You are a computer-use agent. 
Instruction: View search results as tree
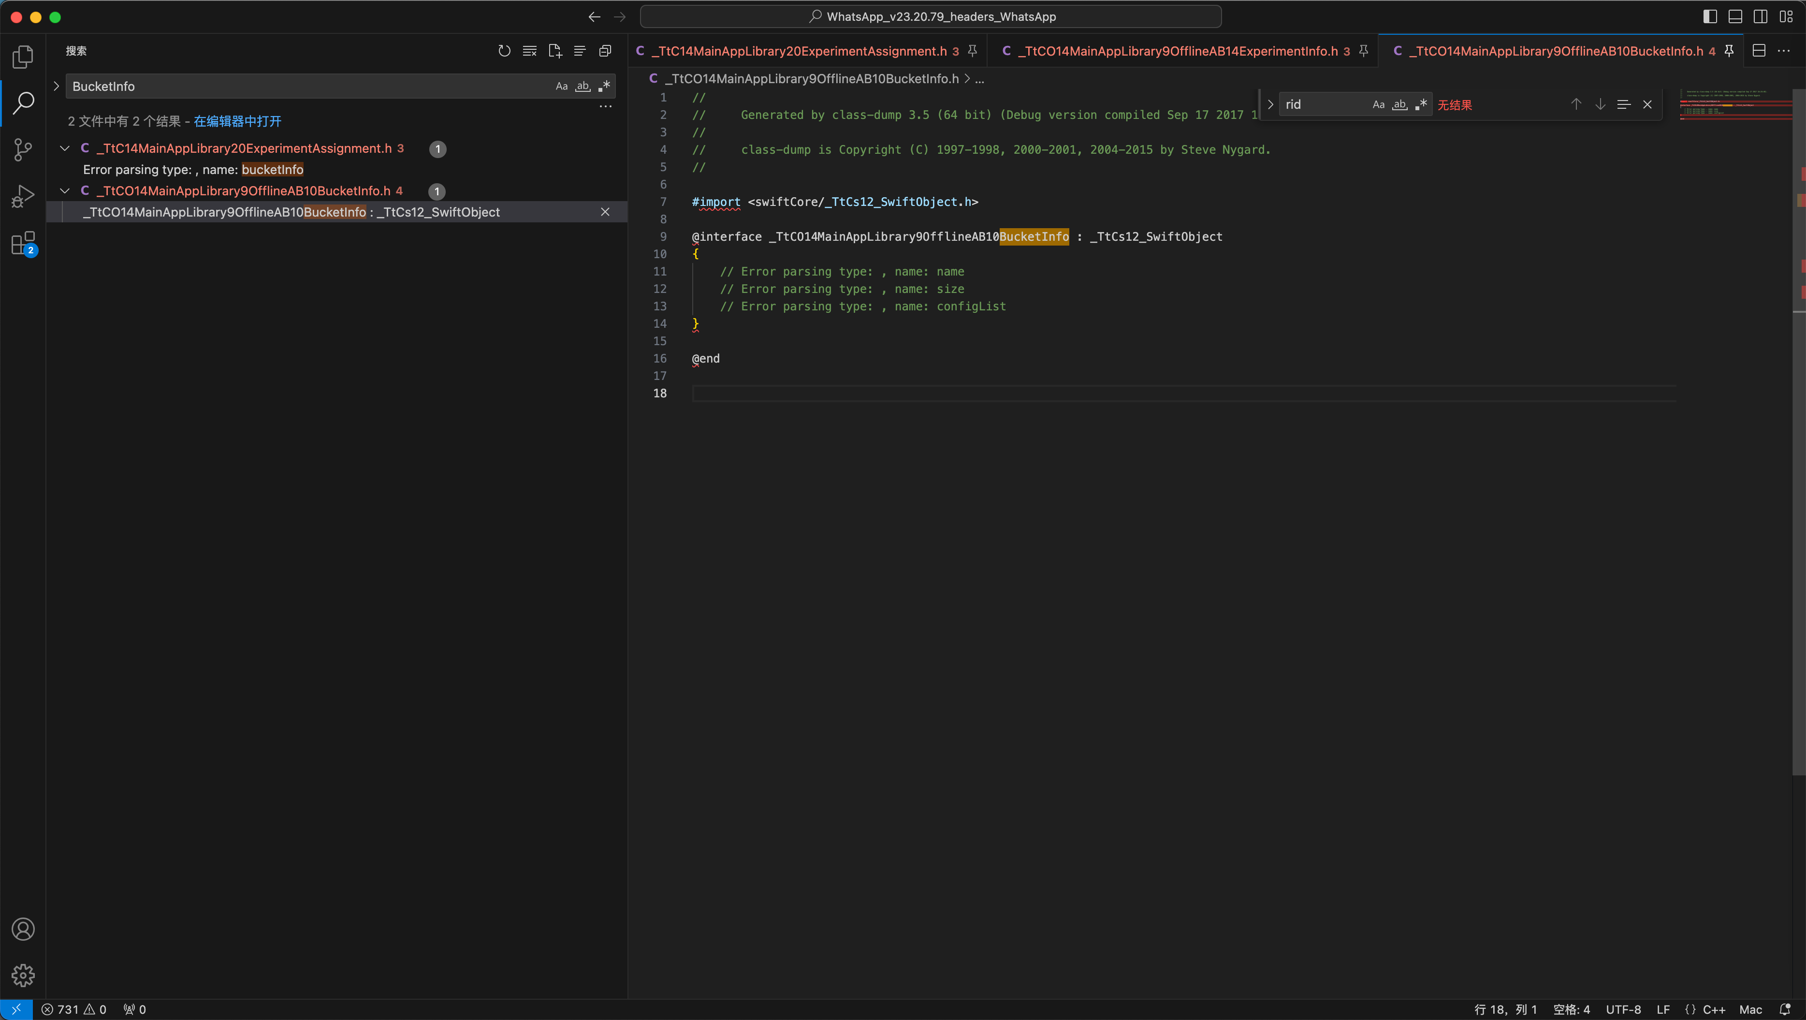coord(580,50)
